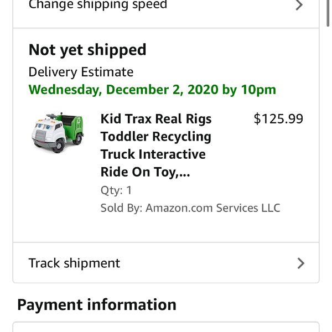This screenshot has width=332, height=332.
Task: Open the Kid Trax Real Rigs product title
Action: point(156,145)
